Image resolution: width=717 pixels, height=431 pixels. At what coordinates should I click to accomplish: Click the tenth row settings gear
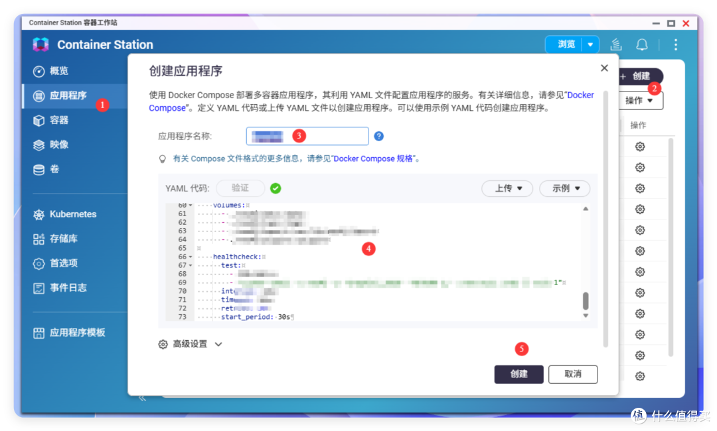click(640, 335)
